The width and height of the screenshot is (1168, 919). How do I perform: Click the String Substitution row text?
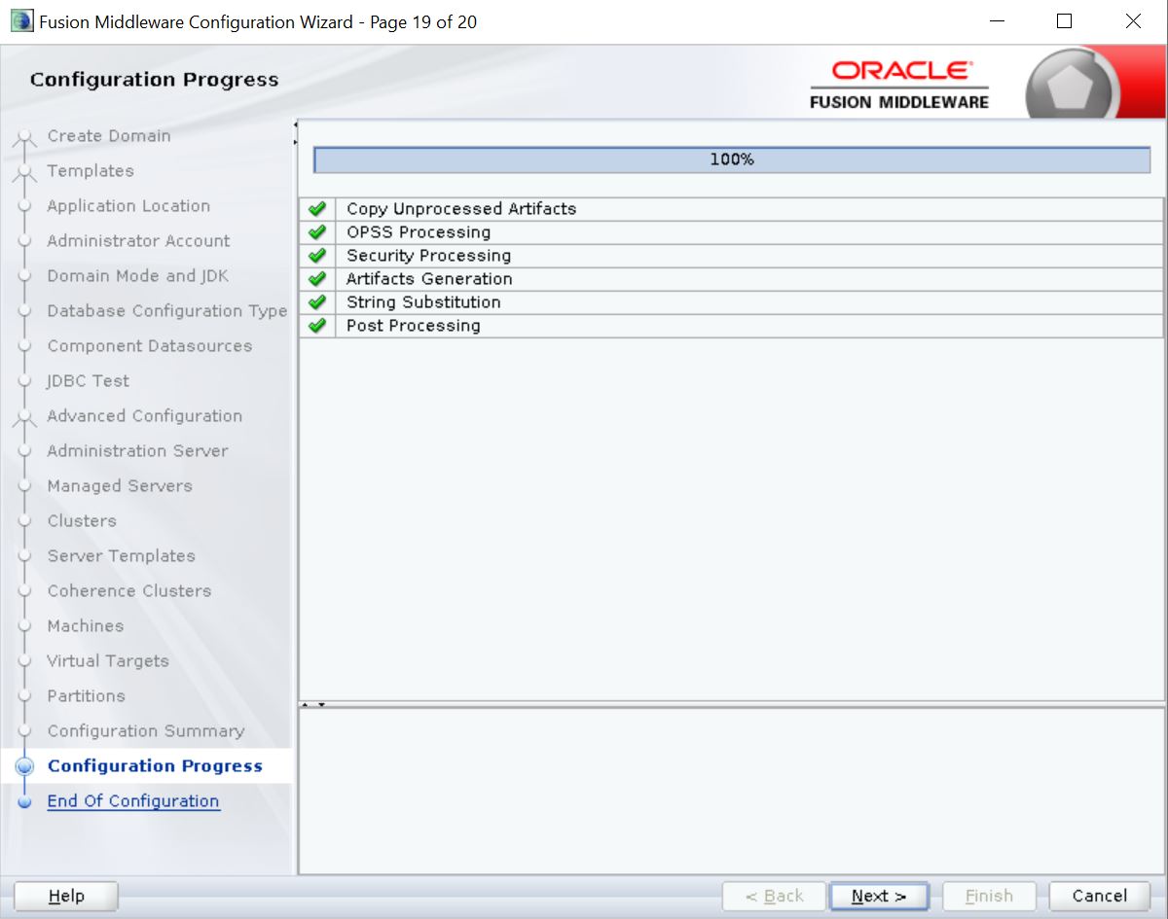[423, 302]
